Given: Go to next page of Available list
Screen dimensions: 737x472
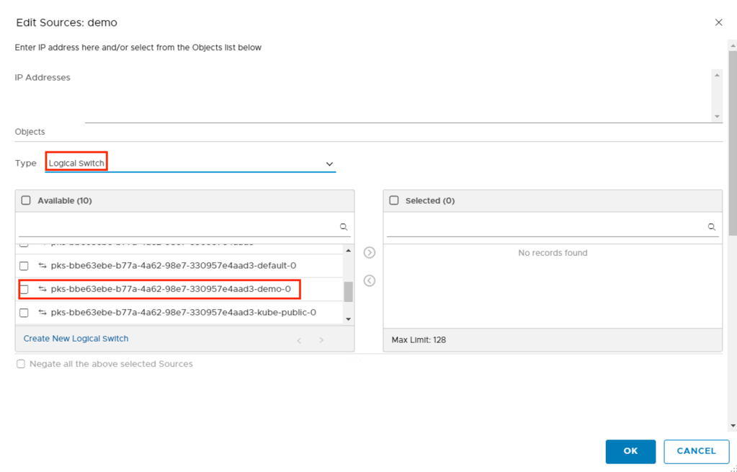Looking at the screenshot, I should coord(321,340).
